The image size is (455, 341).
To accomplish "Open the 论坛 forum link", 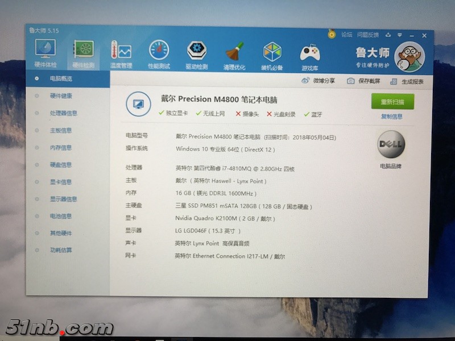I will coord(346,35).
